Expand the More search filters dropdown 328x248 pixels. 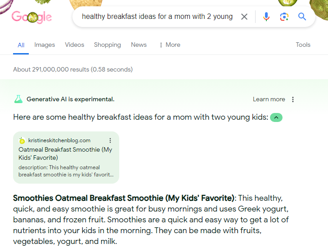coord(170,45)
